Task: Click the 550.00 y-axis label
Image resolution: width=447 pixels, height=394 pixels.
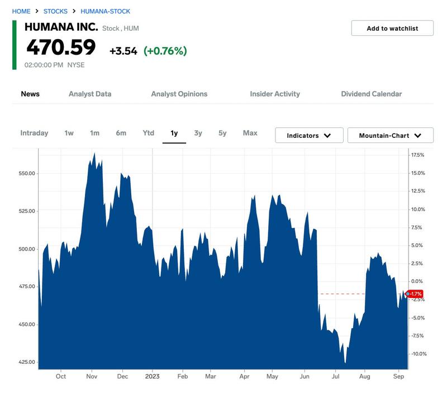Action: click(27, 174)
